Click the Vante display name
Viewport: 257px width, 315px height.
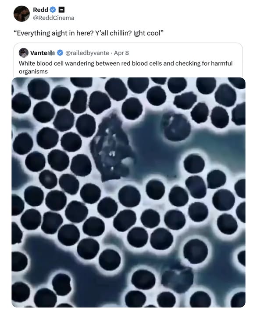(x=39, y=53)
